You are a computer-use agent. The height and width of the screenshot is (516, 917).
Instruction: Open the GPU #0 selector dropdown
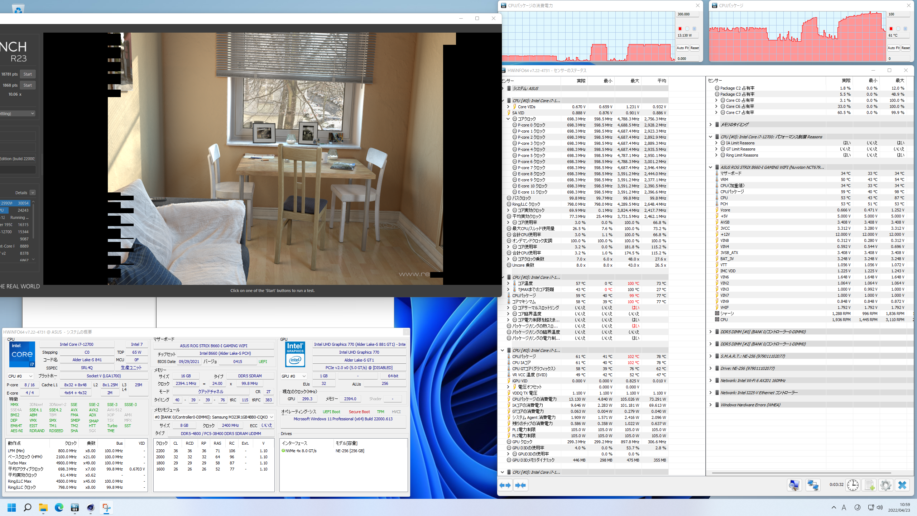pyautogui.click(x=294, y=376)
